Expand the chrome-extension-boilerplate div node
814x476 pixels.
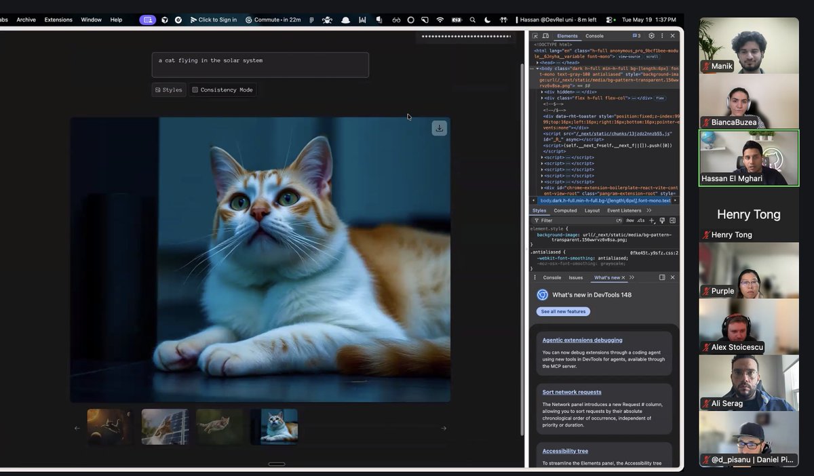tap(542, 188)
